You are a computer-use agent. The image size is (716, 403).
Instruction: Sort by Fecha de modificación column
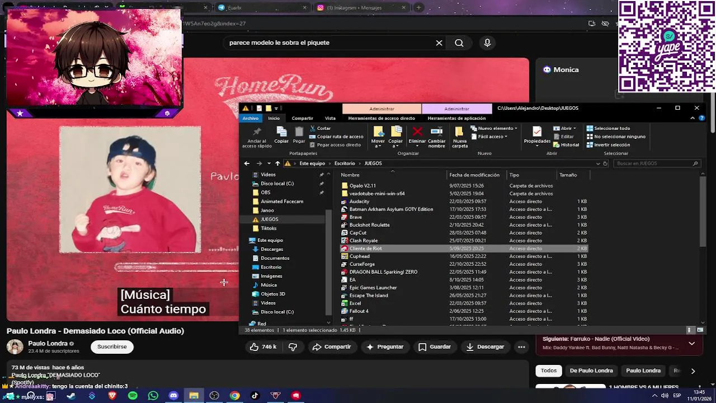(474, 175)
